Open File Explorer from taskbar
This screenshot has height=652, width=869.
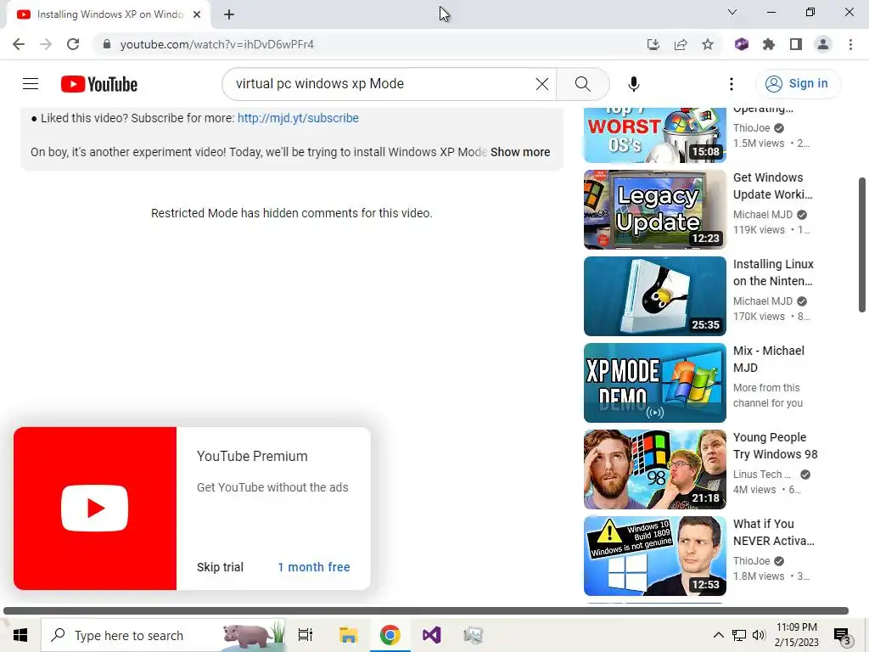(x=348, y=635)
